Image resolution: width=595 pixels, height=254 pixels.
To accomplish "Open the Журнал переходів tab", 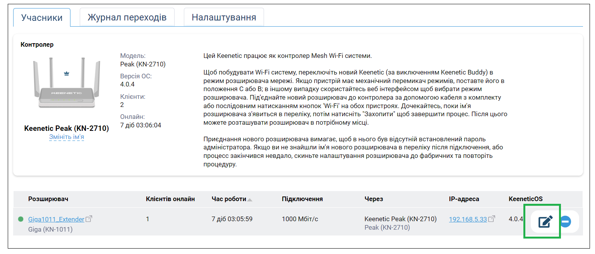I will click(127, 17).
